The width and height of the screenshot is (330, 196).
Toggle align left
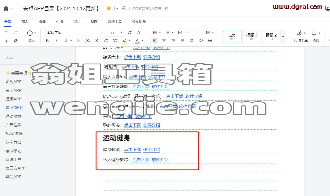tap(155, 41)
